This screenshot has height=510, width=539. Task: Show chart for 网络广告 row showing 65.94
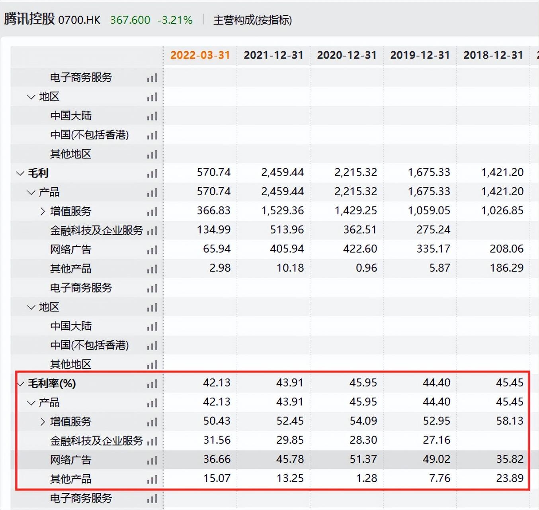point(152,250)
